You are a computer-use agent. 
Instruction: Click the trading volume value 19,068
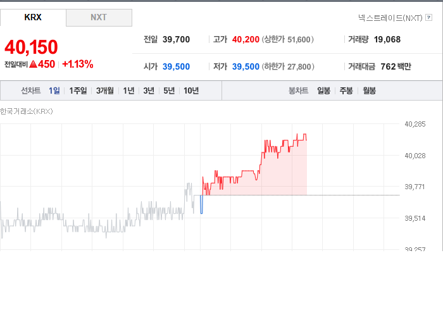[387, 39]
